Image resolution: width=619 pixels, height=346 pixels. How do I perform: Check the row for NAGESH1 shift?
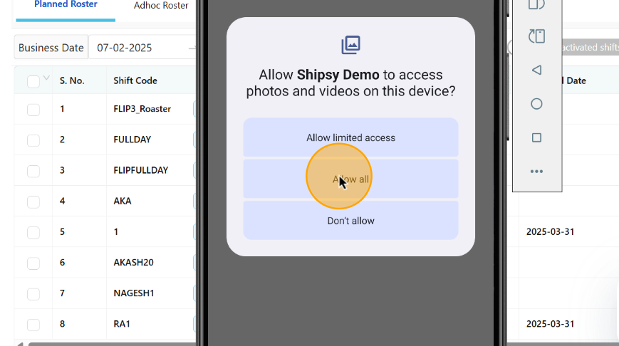pos(33,294)
